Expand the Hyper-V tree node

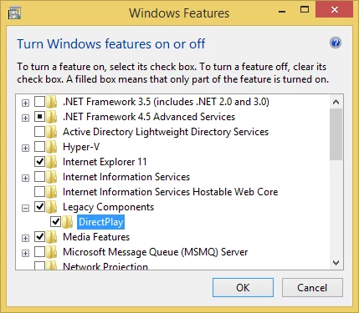(x=25, y=148)
